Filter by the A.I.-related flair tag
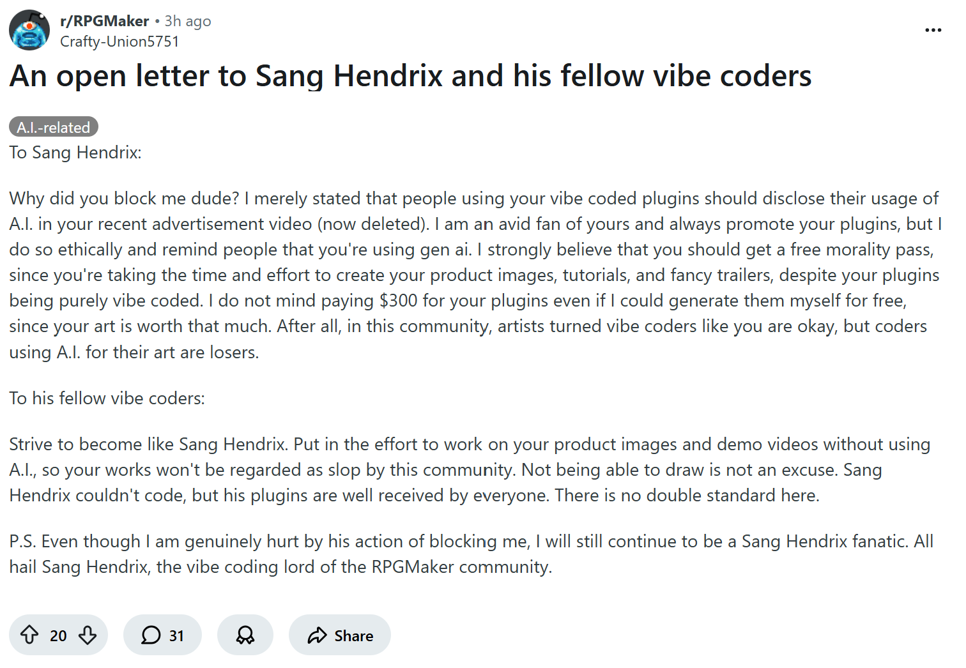966x668 pixels. click(54, 127)
